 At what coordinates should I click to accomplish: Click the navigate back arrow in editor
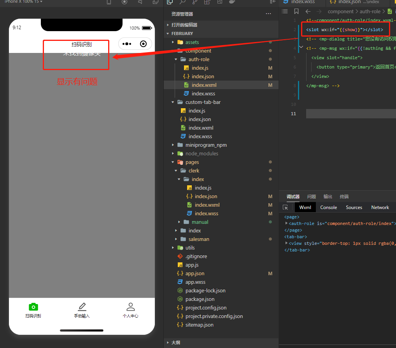(x=308, y=11)
